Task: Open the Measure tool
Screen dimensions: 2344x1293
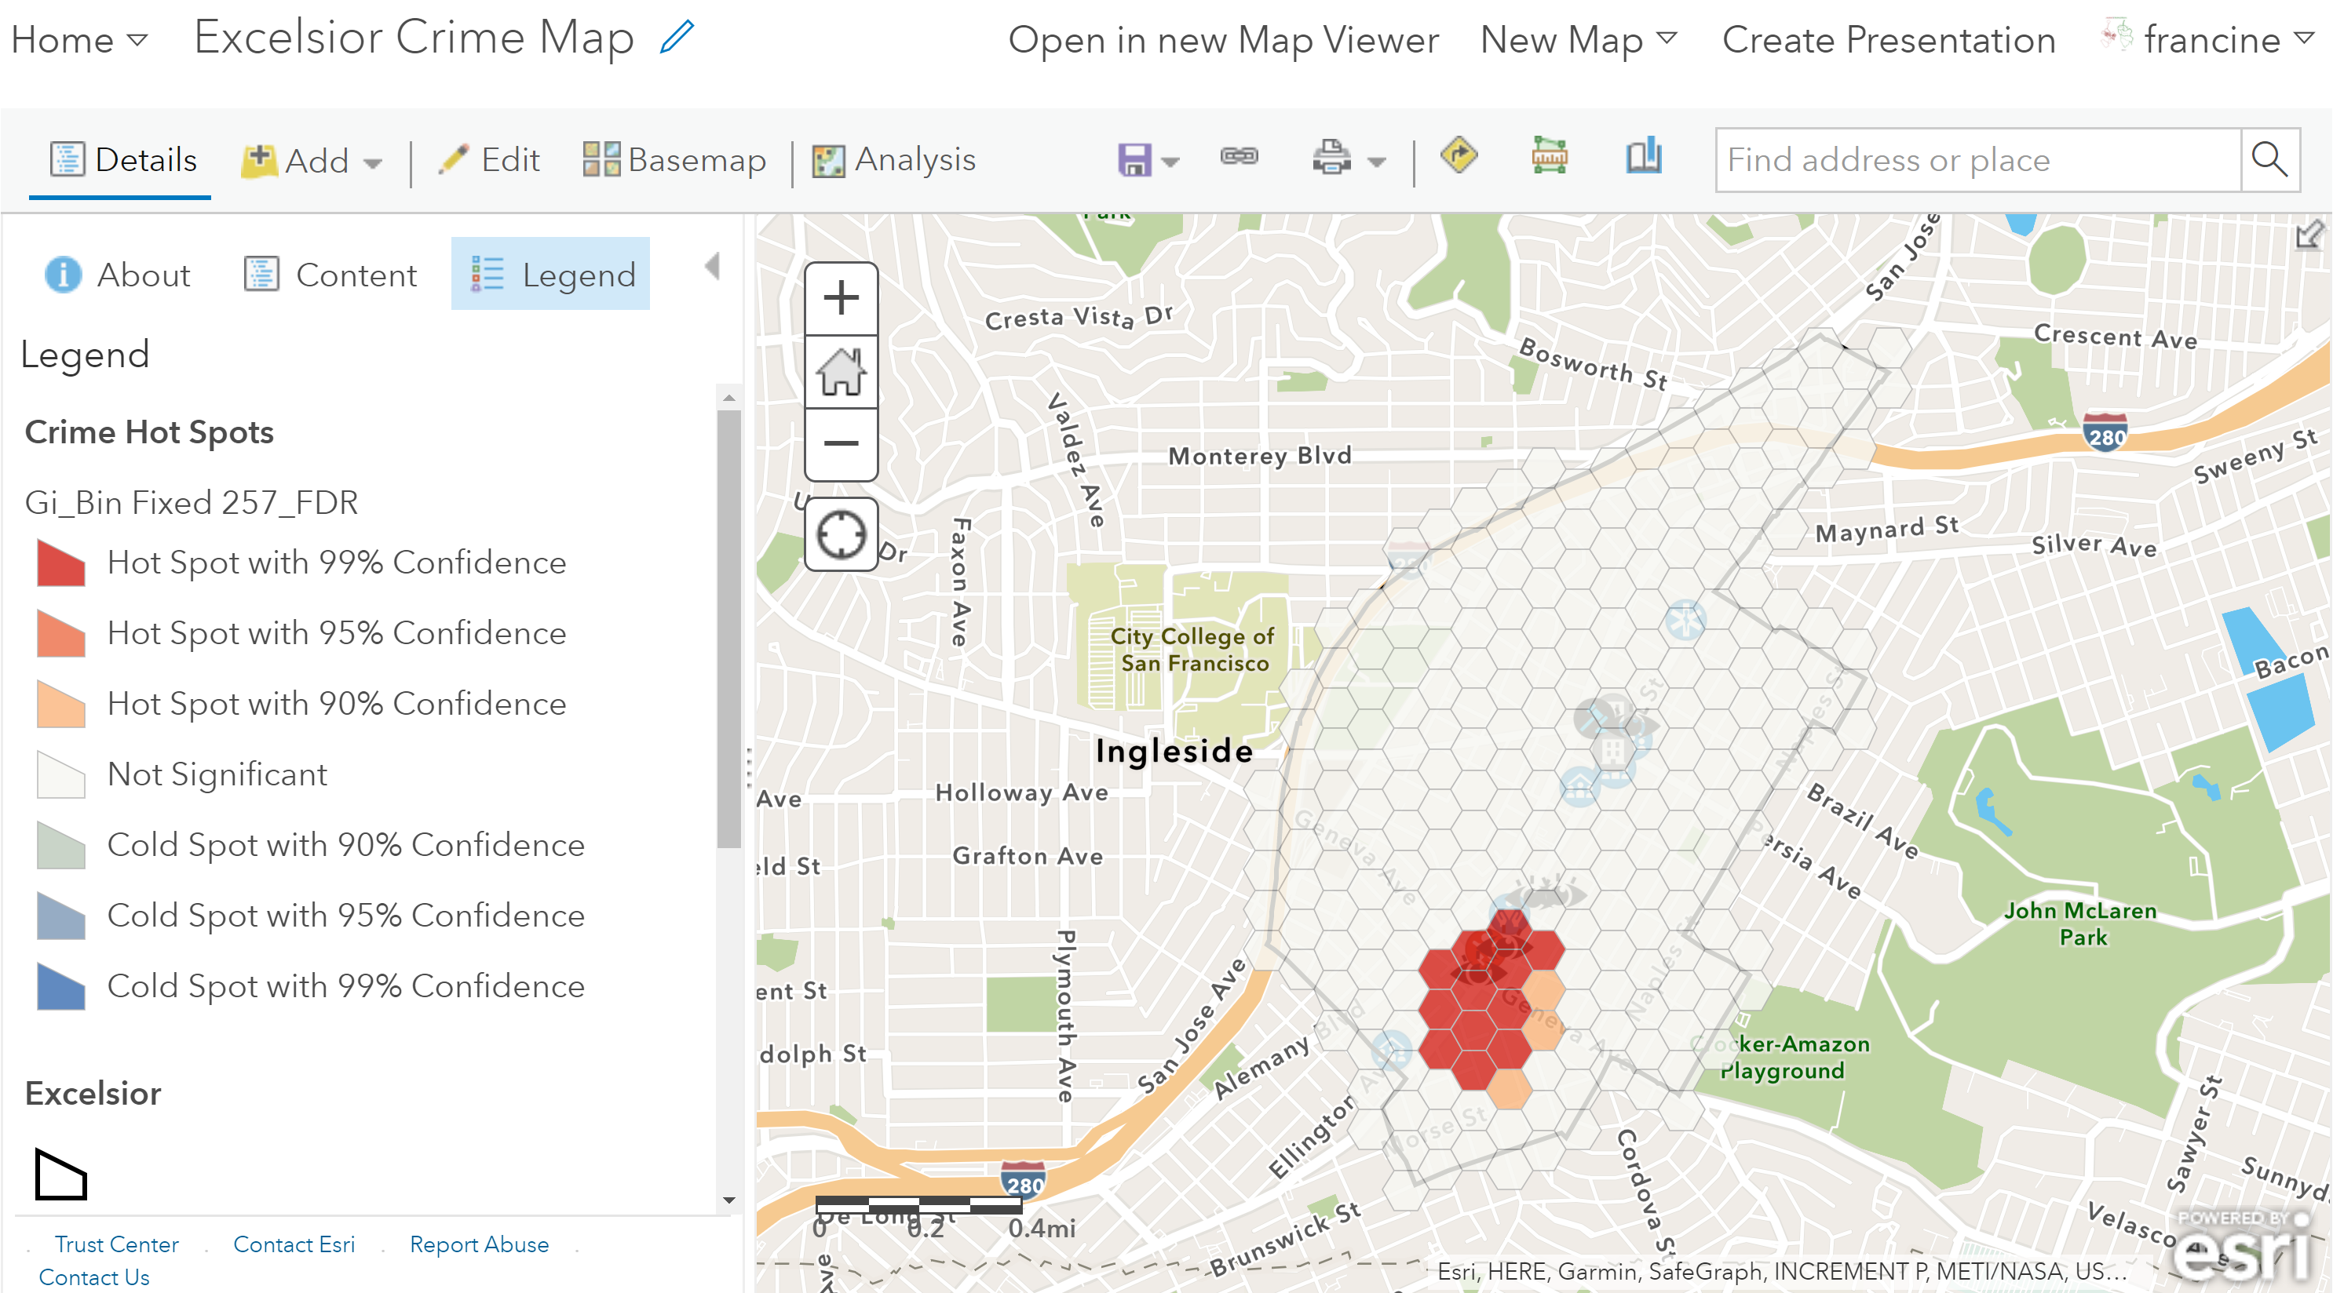Action: pyautogui.click(x=1549, y=156)
